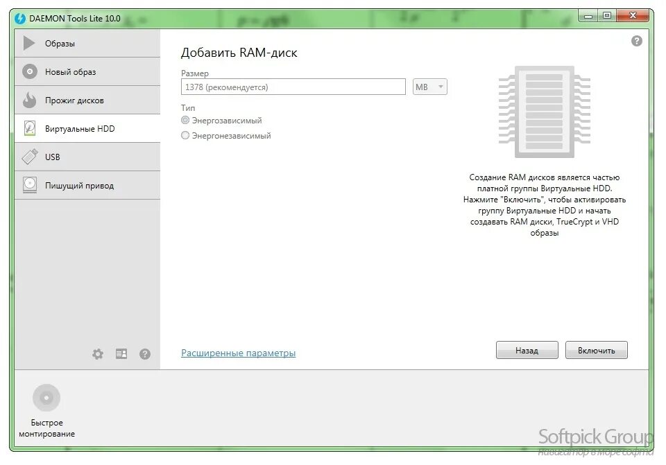Maximize the DAEMON Tools window
This screenshot has width=666, height=465.
click(x=607, y=16)
